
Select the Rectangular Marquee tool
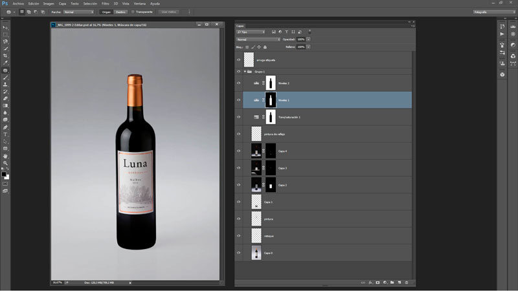(x=5, y=35)
